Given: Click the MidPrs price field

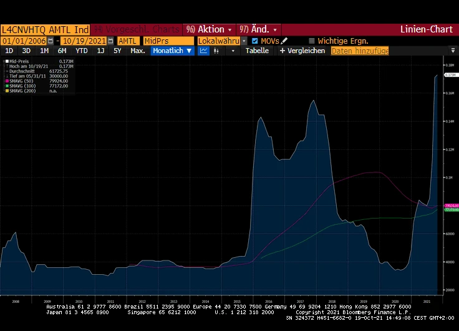Looking at the screenshot, I should pos(167,41).
